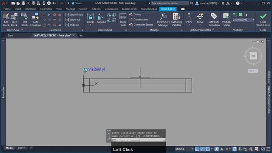Open the Geometric panel dialog launcher arrow
This screenshot has width=272, height=153.
[x=82, y=30]
